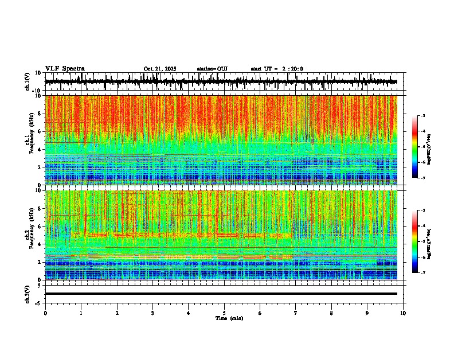Click the time axis tick label "1"

[x=81, y=313]
